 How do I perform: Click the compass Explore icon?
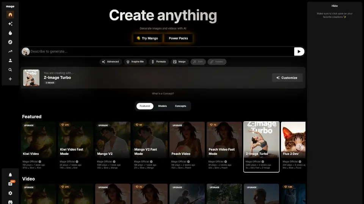point(10,42)
